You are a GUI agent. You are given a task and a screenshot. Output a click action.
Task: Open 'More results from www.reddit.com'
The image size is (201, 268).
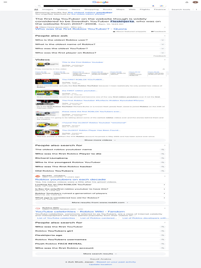100,203
